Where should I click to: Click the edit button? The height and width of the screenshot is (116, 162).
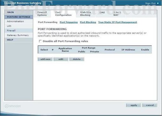[x=61, y=59]
